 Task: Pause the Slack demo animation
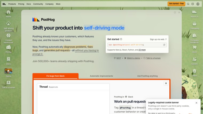pos(166,83)
